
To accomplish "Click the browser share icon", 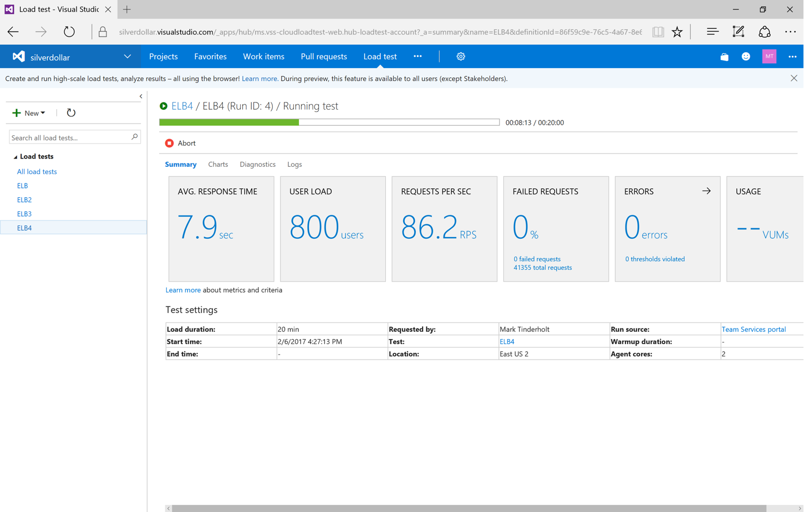I will (765, 32).
